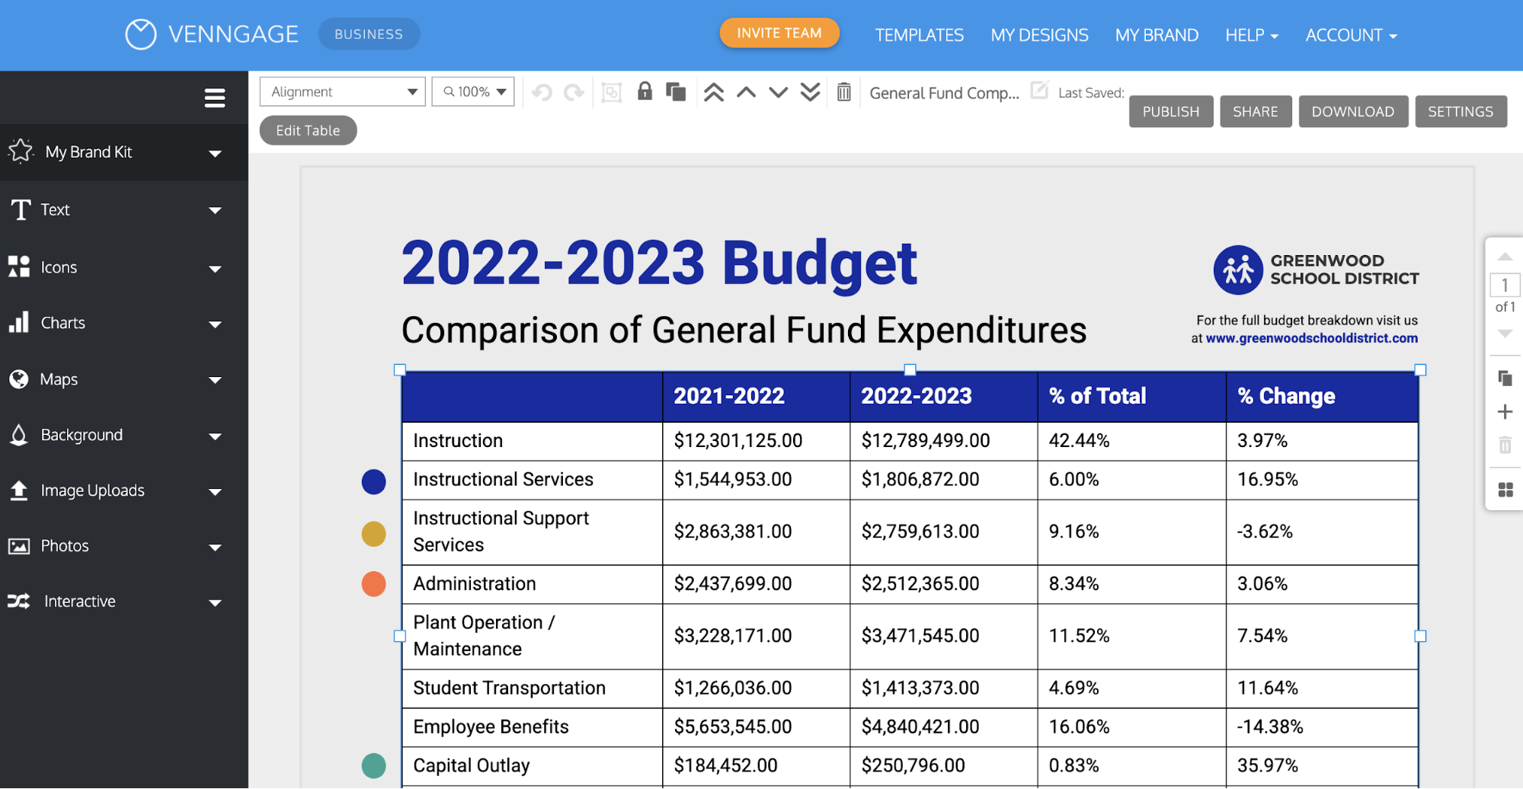The width and height of the screenshot is (1523, 789).
Task: Open the Account menu
Action: [1351, 35]
